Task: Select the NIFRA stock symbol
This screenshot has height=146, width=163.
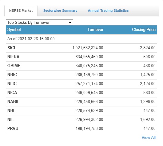Action: 13,57
